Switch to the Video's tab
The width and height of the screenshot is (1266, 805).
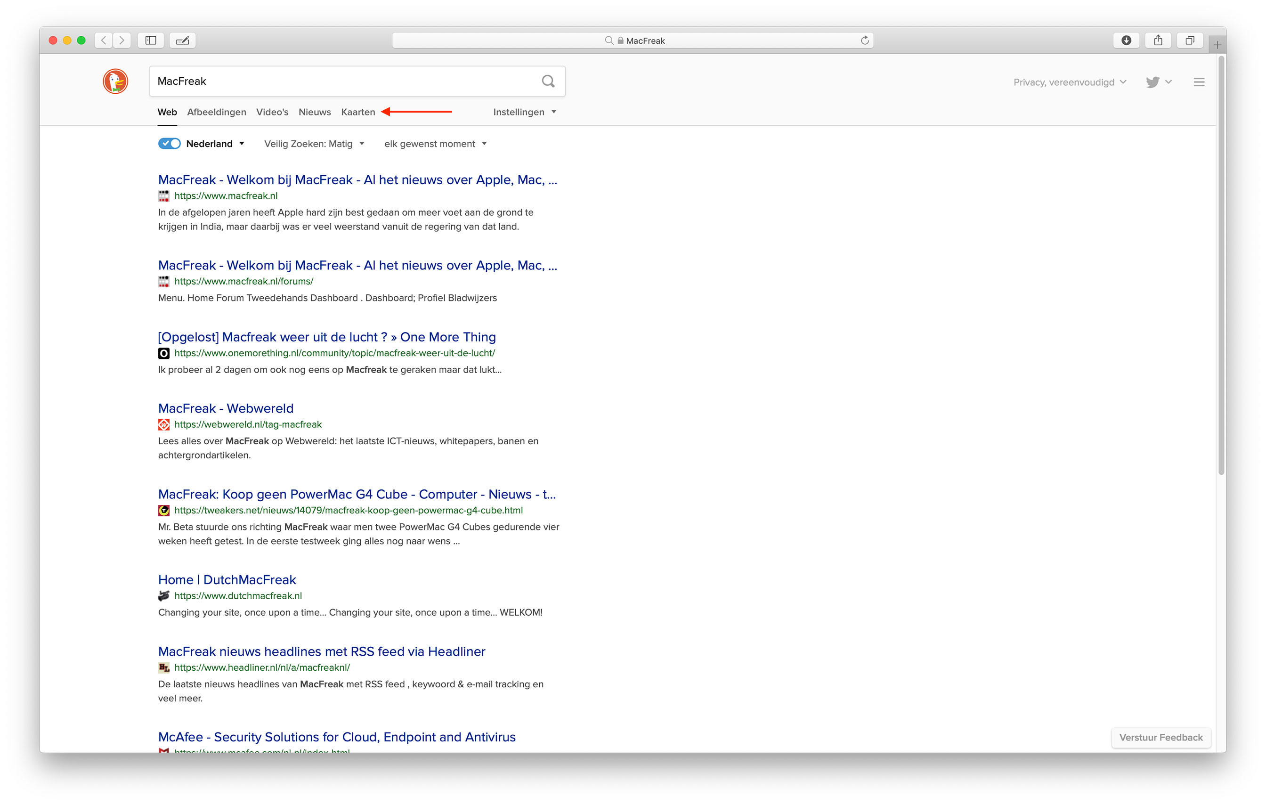click(272, 112)
